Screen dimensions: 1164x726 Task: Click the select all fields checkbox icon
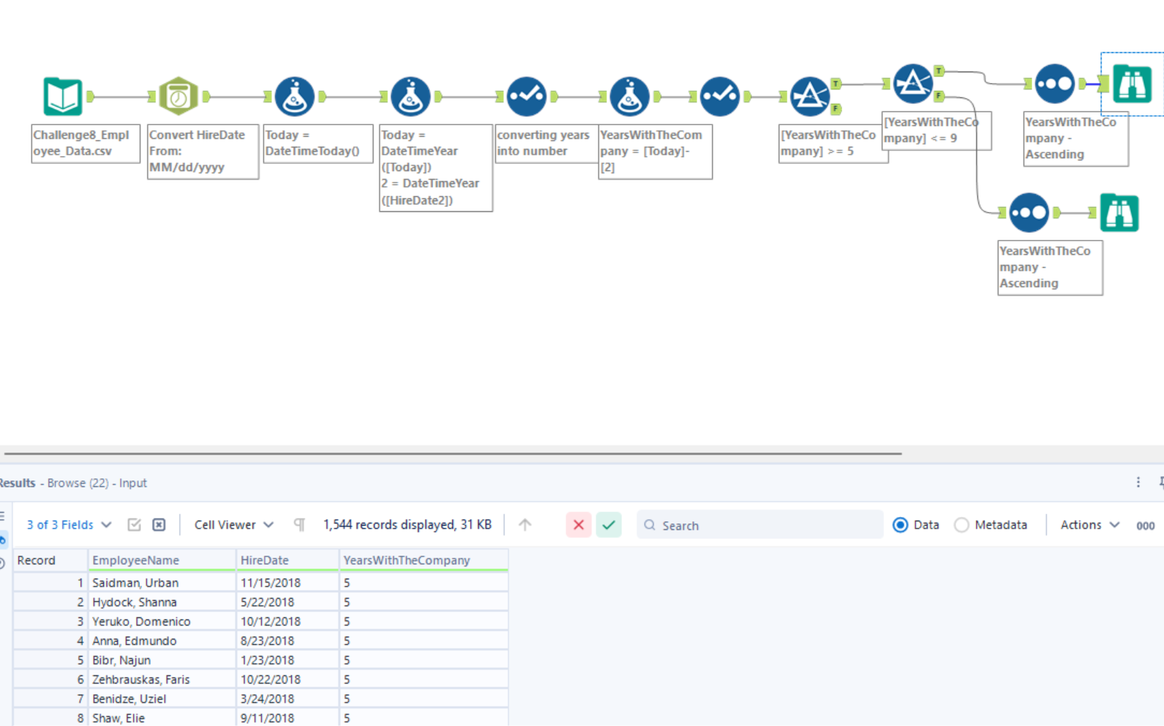pos(134,525)
